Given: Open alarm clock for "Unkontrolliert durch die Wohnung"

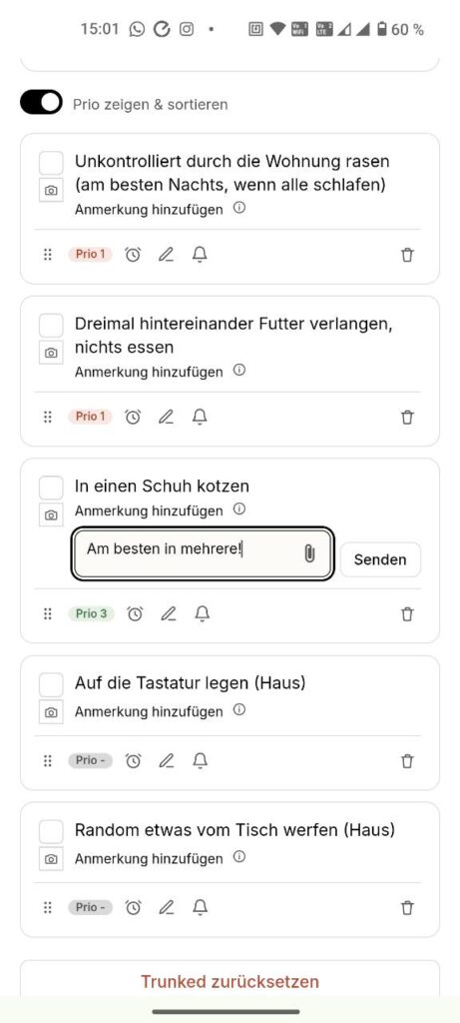Looking at the screenshot, I should pos(133,255).
